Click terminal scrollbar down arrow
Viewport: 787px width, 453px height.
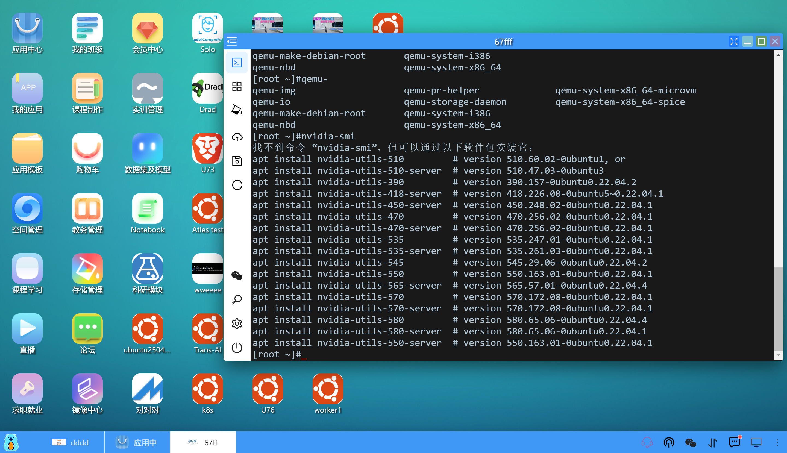pyautogui.click(x=778, y=355)
